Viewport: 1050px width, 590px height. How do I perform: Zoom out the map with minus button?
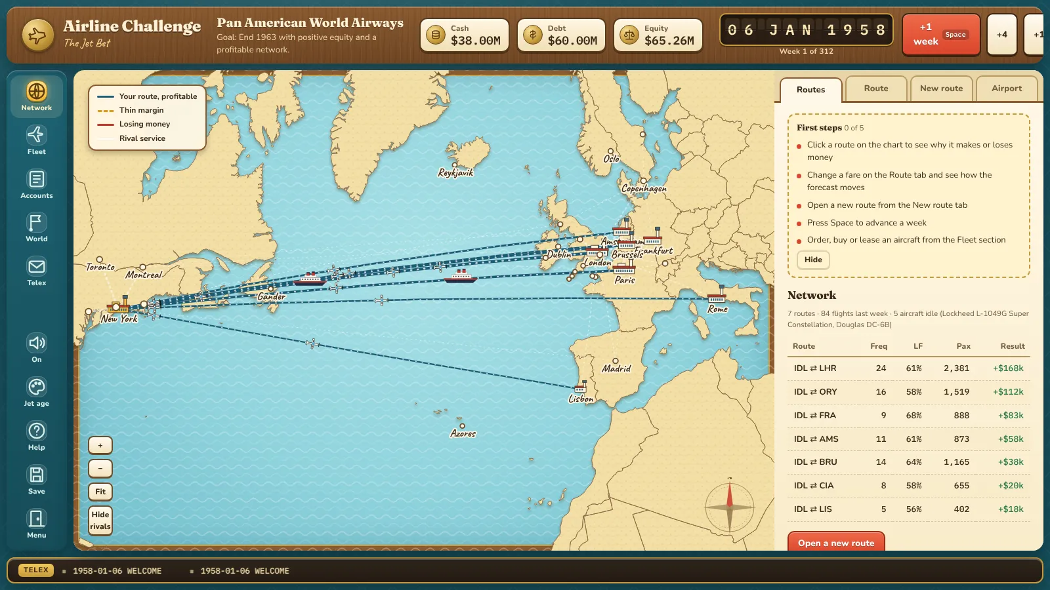(100, 469)
